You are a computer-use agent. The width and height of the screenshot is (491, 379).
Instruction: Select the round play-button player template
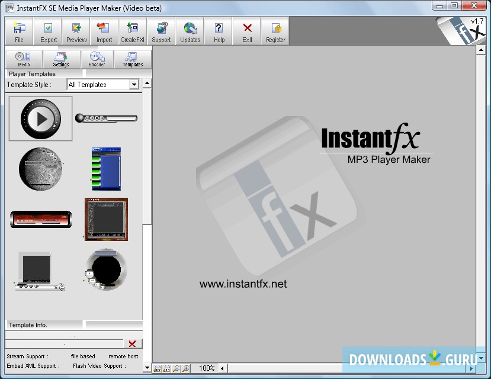coord(40,118)
